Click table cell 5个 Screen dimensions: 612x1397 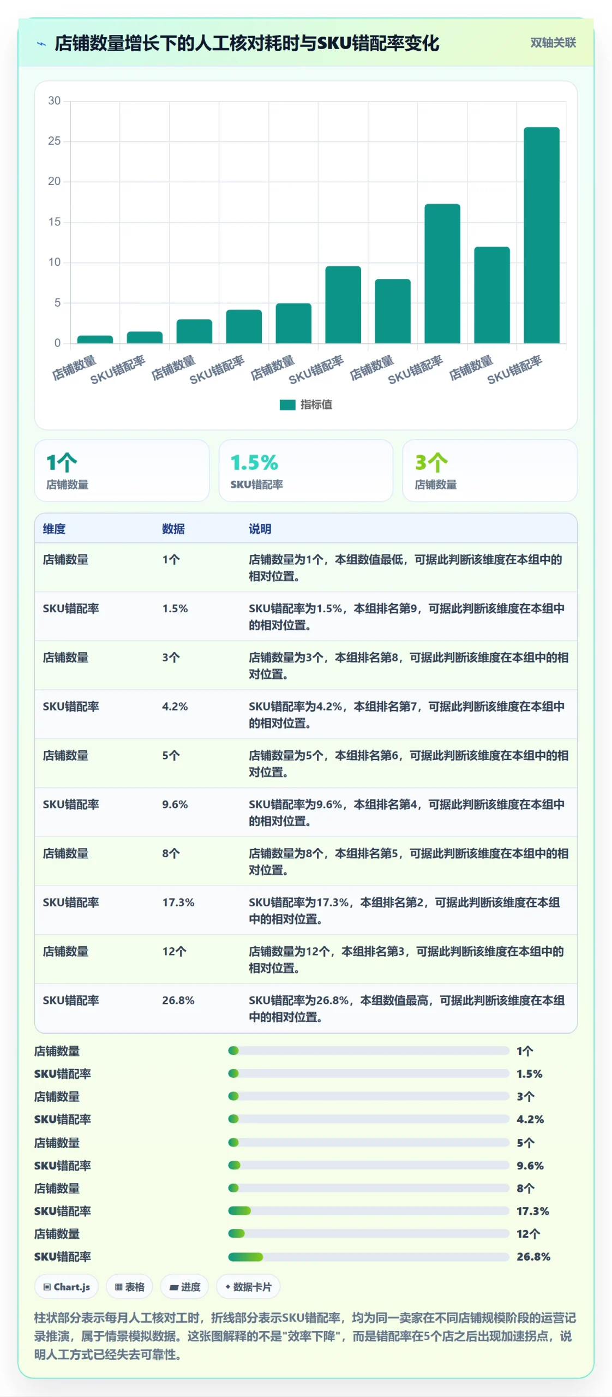[171, 755]
